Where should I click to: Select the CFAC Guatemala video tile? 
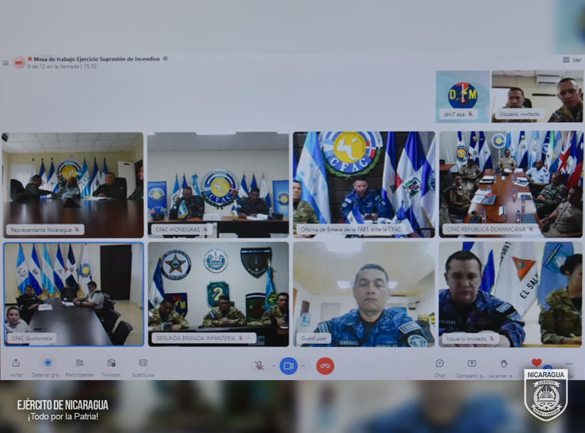pyautogui.click(x=73, y=294)
